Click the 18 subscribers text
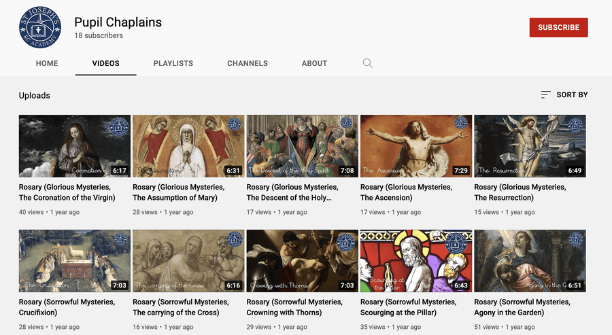Viewport: 612px width, 335px height. pyautogui.click(x=99, y=35)
